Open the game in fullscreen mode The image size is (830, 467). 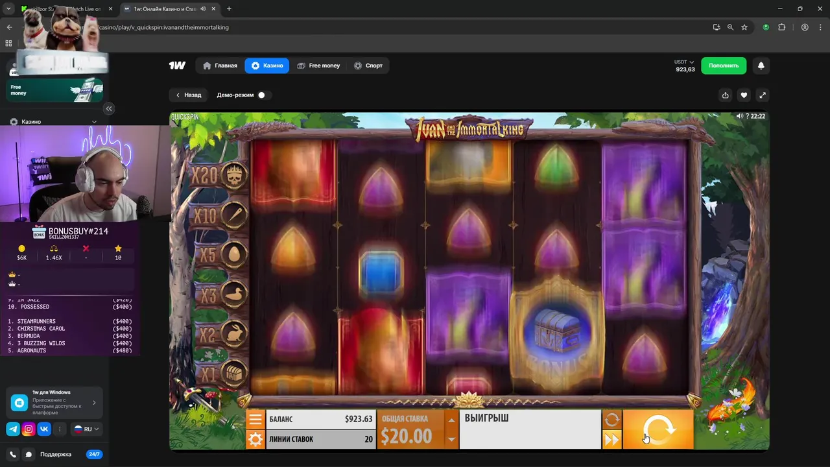(763, 95)
